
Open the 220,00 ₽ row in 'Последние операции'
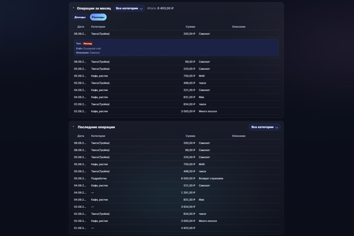[x=176, y=157]
